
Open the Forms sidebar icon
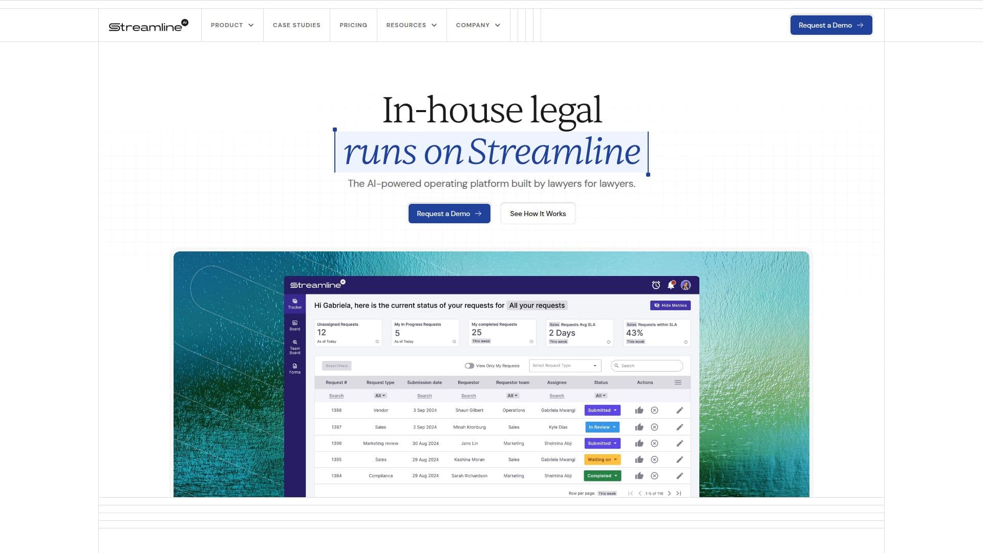tap(295, 369)
